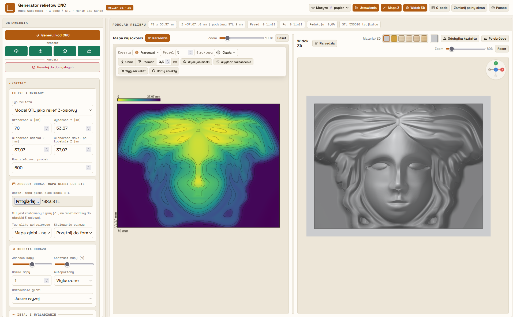Open Pomoc help button

[499, 8]
